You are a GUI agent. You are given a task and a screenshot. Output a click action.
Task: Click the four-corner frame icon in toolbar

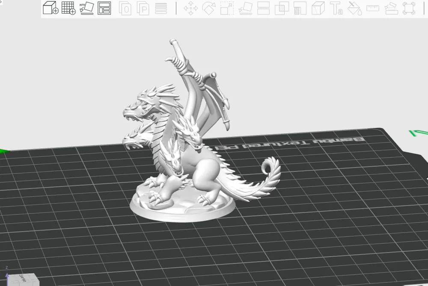(409, 8)
